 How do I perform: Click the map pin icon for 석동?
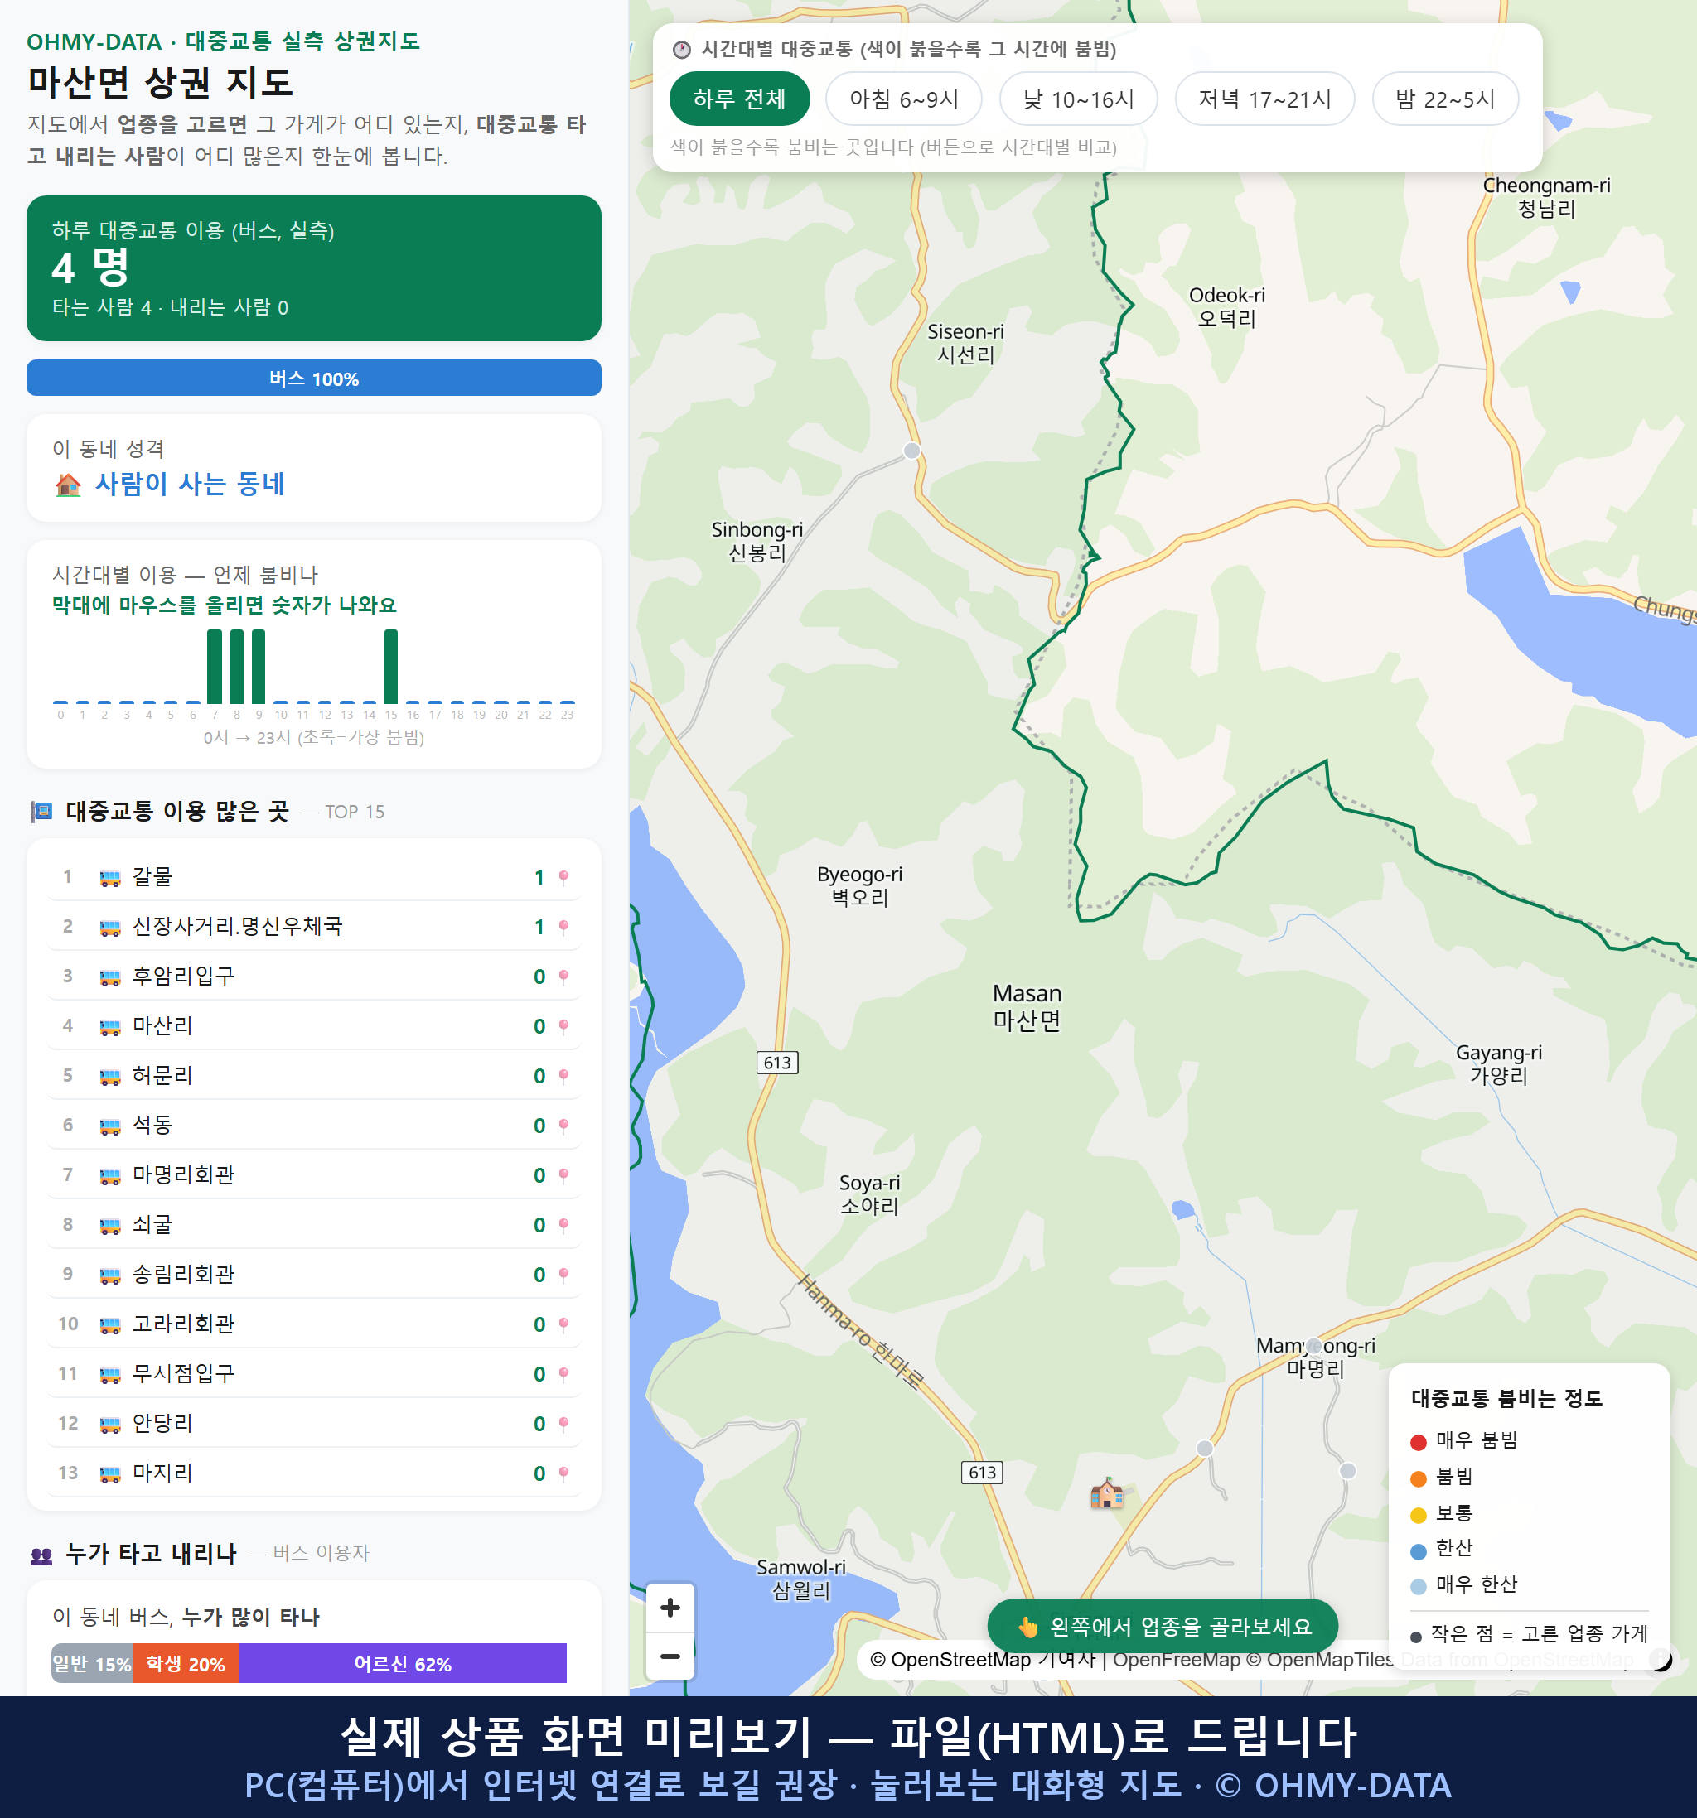[563, 1125]
